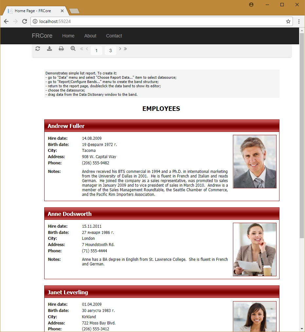Click birth date 27 января 1986 г.
The width and height of the screenshot is (305, 332).
pos(98,233)
